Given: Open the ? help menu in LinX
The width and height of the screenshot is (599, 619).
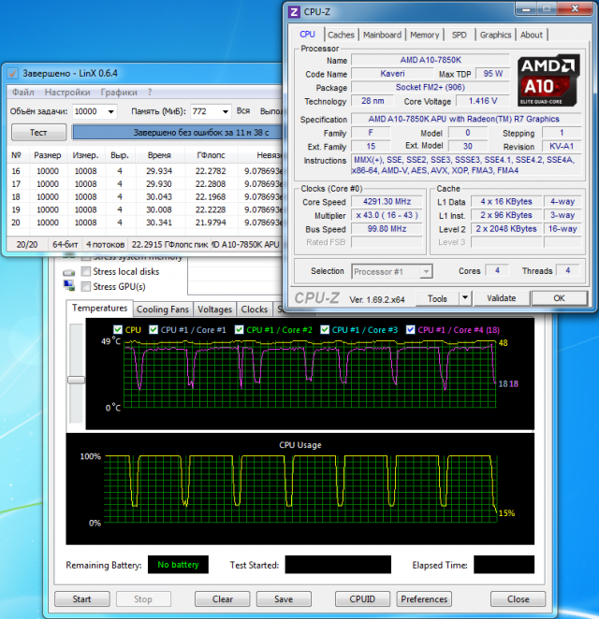Looking at the screenshot, I should click(x=150, y=93).
